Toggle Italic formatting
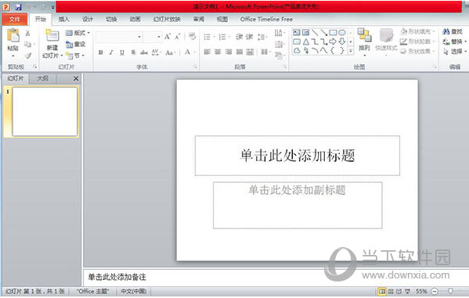Image resolution: width=469 pixels, height=298 pixels. coord(111,52)
